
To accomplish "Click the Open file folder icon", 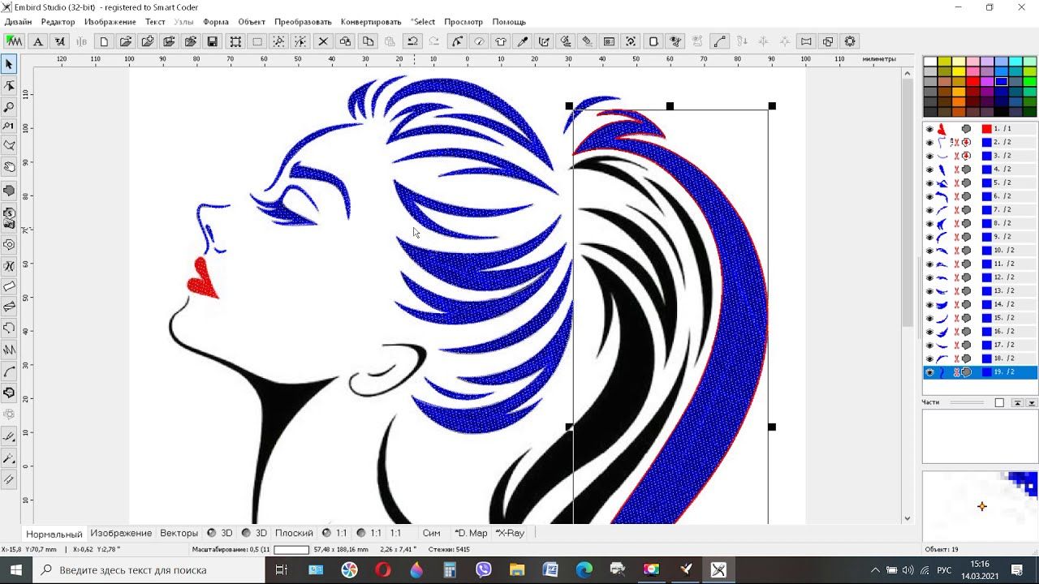I will (x=126, y=41).
